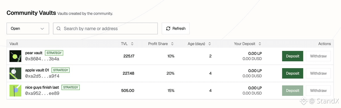Sort vaults by TVL arrows
This screenshot has width=341, height=108.
[x=132, y=44]
